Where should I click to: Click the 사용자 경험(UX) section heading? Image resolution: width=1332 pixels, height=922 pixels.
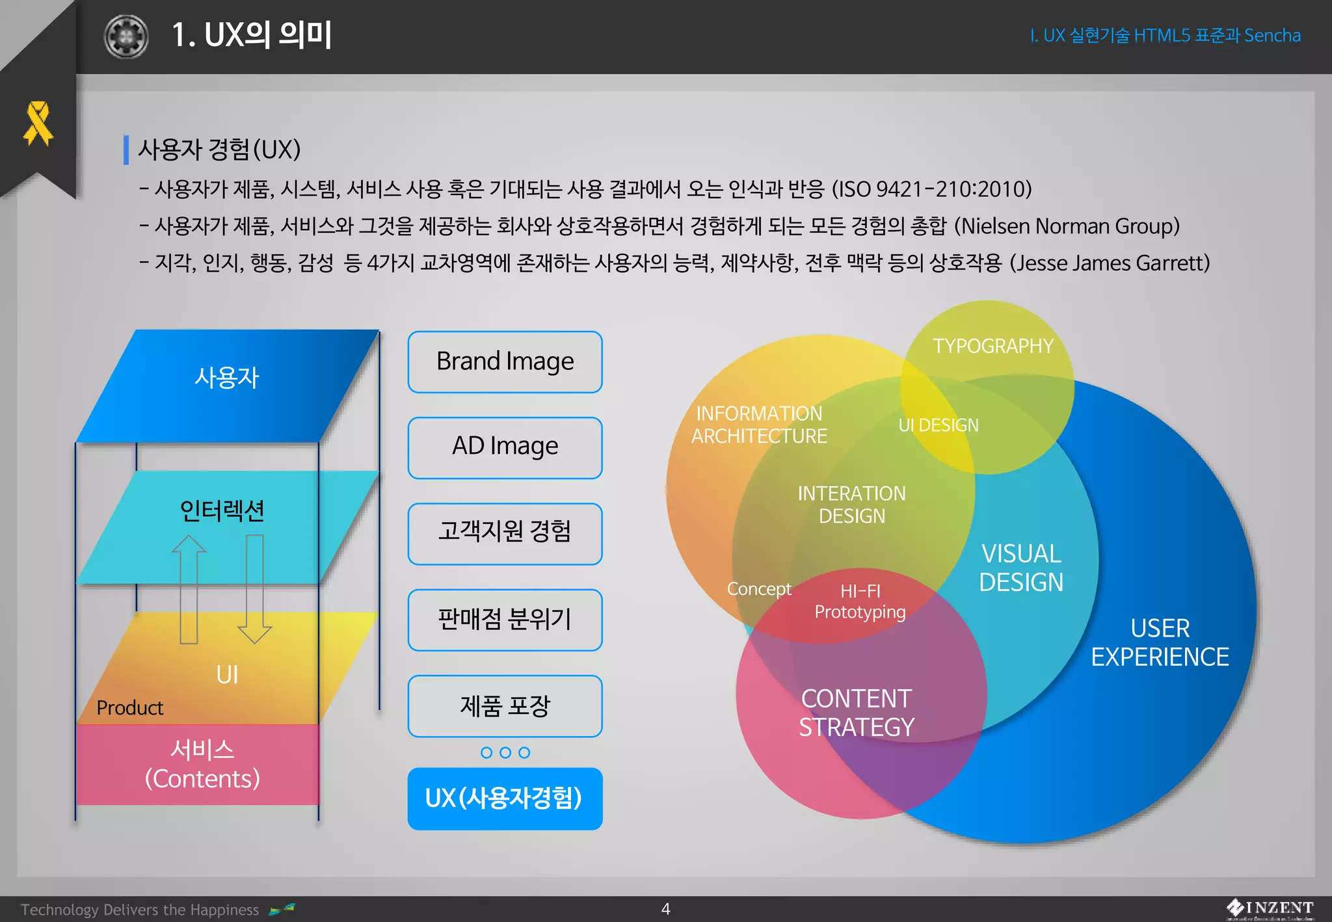pos(219,150)
